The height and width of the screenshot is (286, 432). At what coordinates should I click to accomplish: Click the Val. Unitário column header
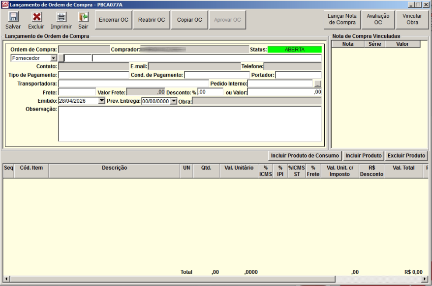click(x=239, y=171)
